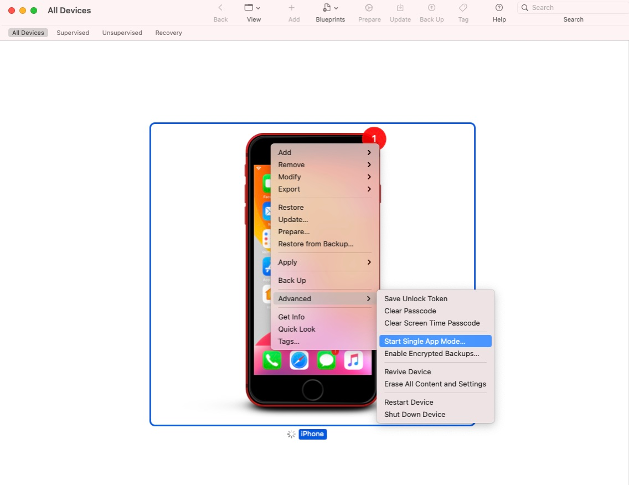This screenshot has width=629, height=485.
Task: Choose Get Info in the context menu
Action: click(325, 317)
